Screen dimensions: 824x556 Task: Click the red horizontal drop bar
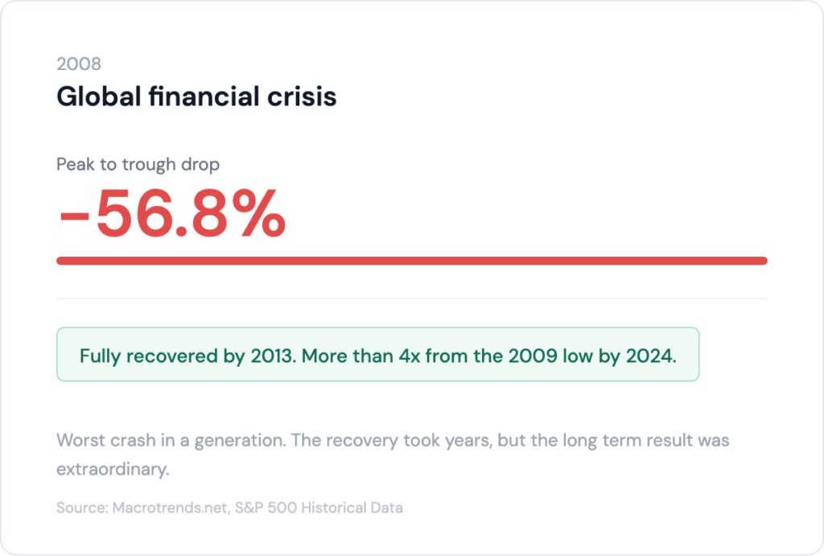coord(411,261)
